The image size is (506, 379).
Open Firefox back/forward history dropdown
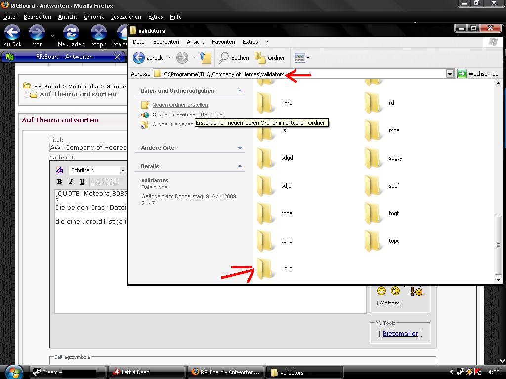52,36
